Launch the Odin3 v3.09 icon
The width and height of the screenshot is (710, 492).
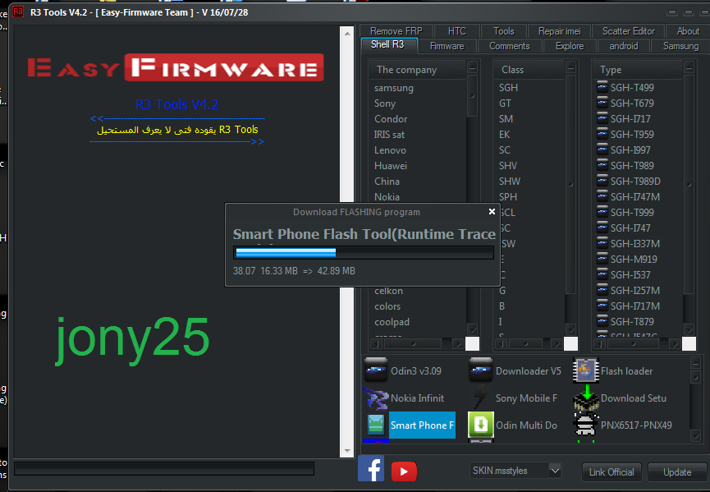tap(376, 371)
